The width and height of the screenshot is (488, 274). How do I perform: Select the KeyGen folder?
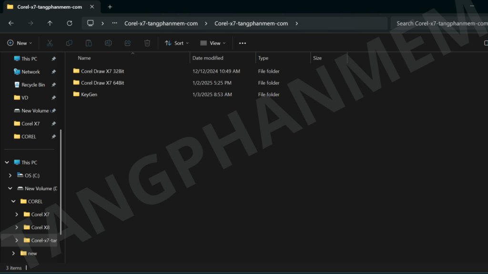89,95
